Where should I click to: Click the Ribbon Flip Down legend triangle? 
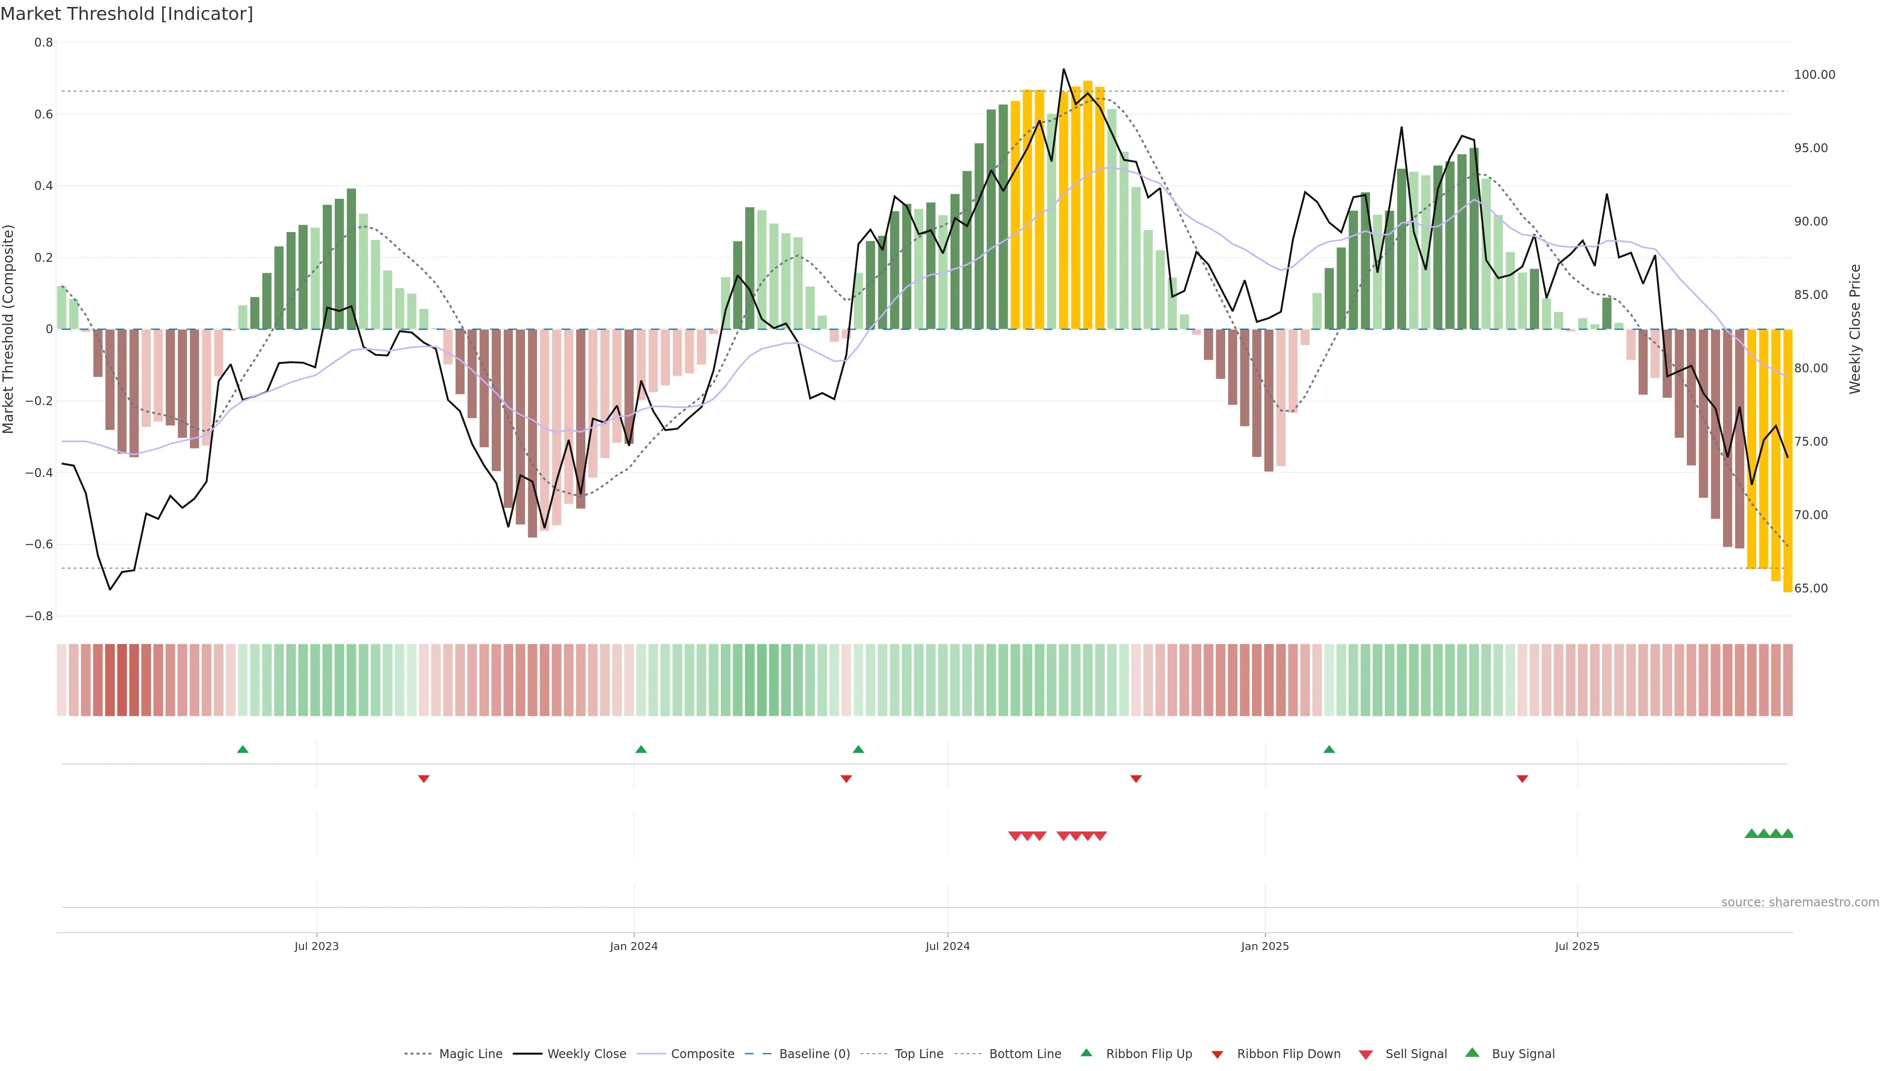click(x=1217, y=1055)
